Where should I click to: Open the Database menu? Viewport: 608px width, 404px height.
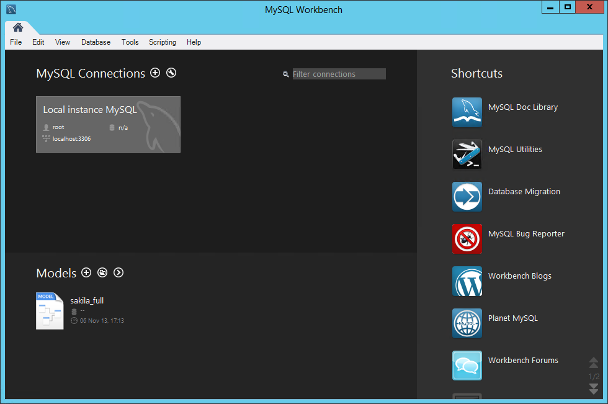pos(96,42)
